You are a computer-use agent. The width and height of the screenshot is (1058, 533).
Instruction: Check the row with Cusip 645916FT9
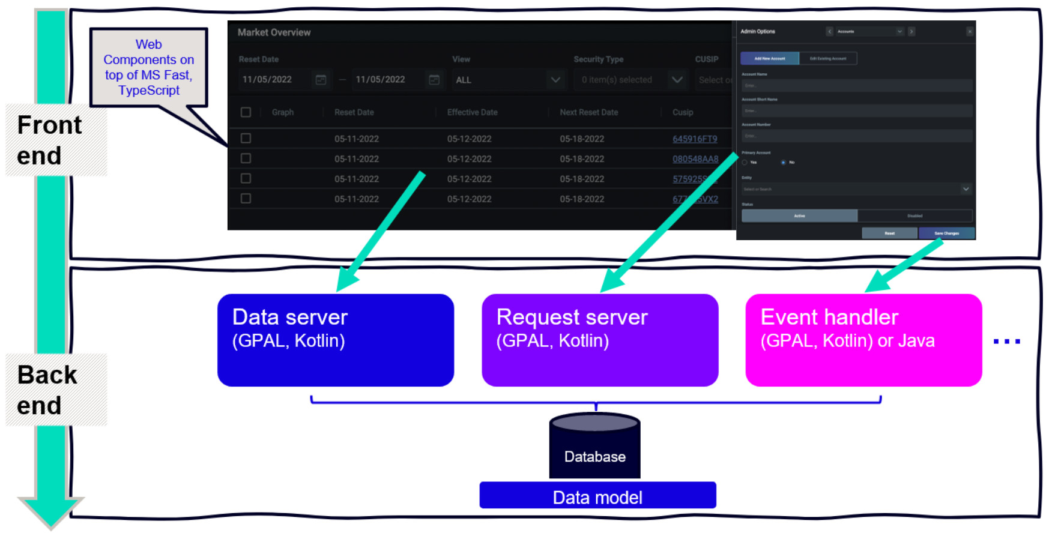[246, 138]
